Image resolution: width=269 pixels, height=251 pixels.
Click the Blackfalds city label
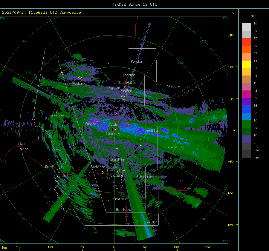tap(127, 83)
